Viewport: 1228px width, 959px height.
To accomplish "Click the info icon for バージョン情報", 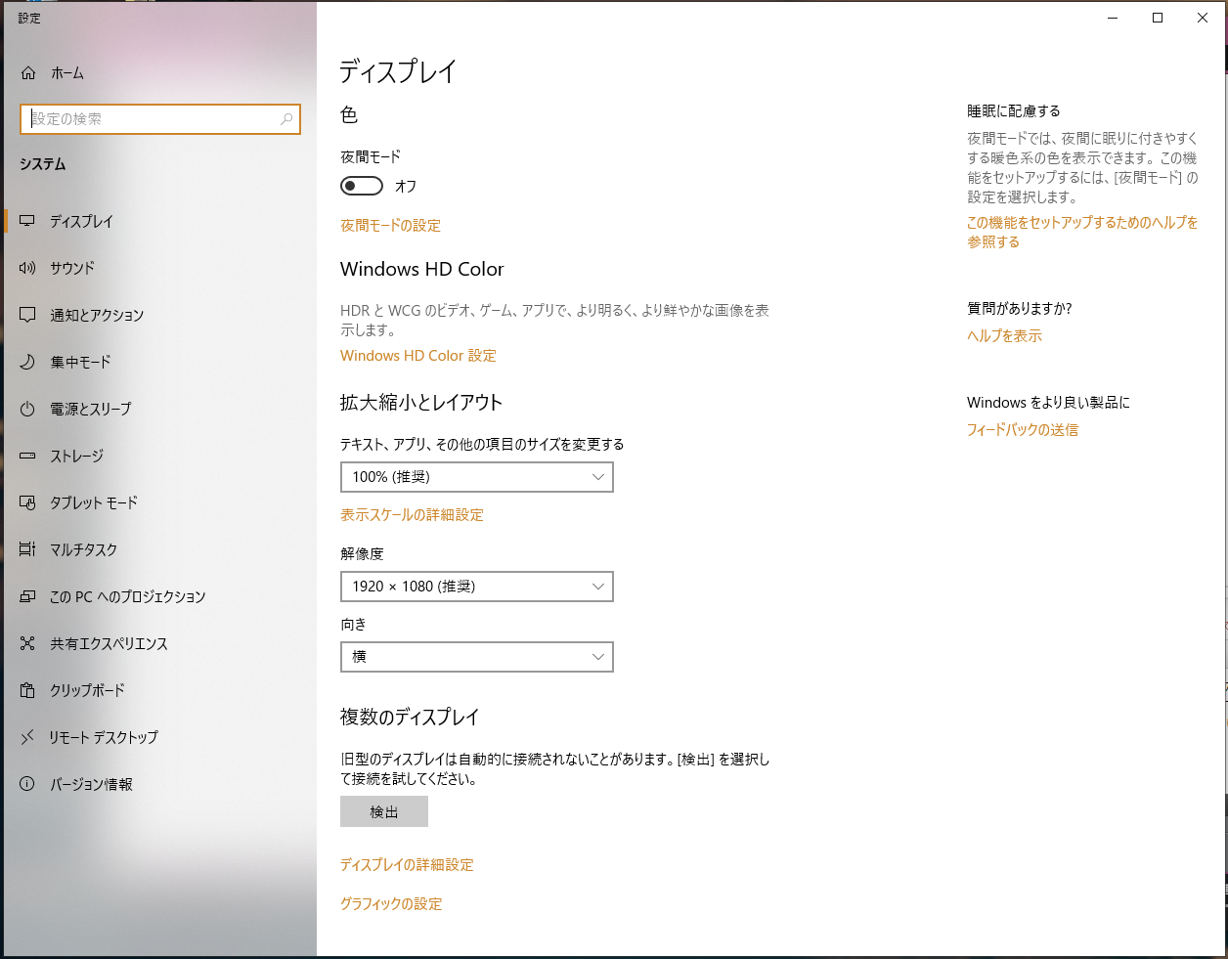I will click(27, 784).
